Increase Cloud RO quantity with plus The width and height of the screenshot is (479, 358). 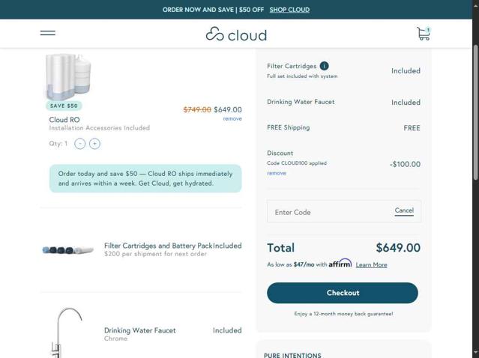click(94, 144)
